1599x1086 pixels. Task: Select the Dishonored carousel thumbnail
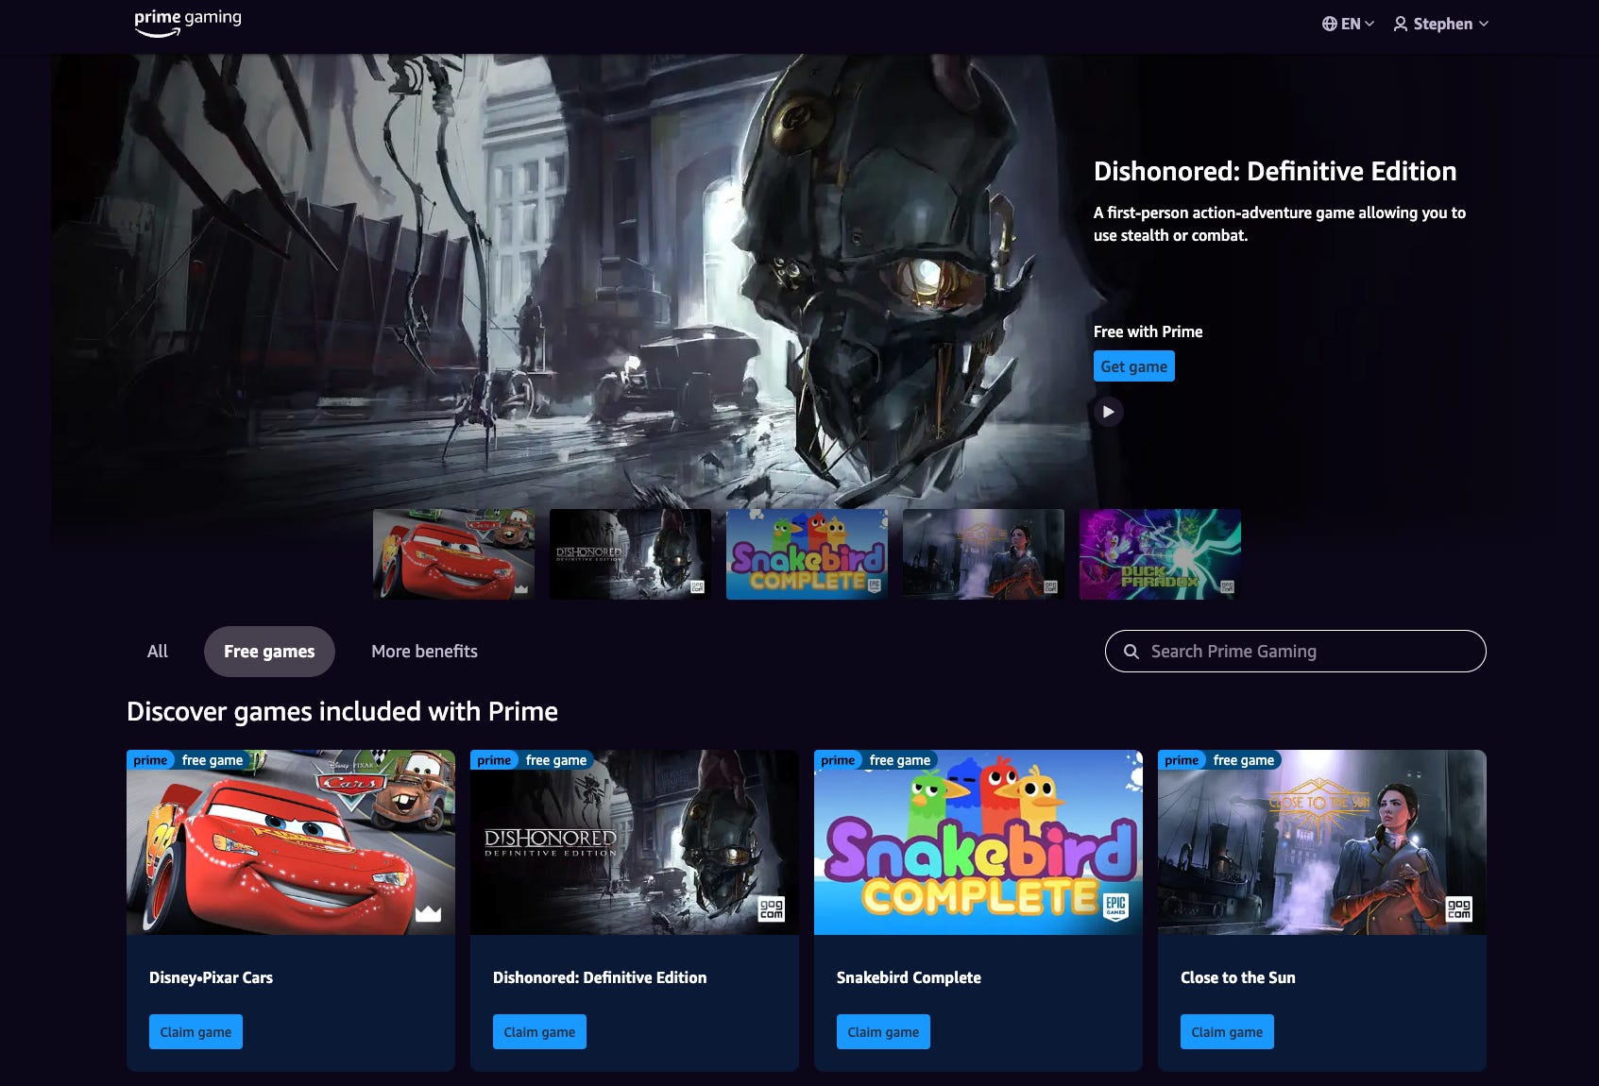click(630, 554)
